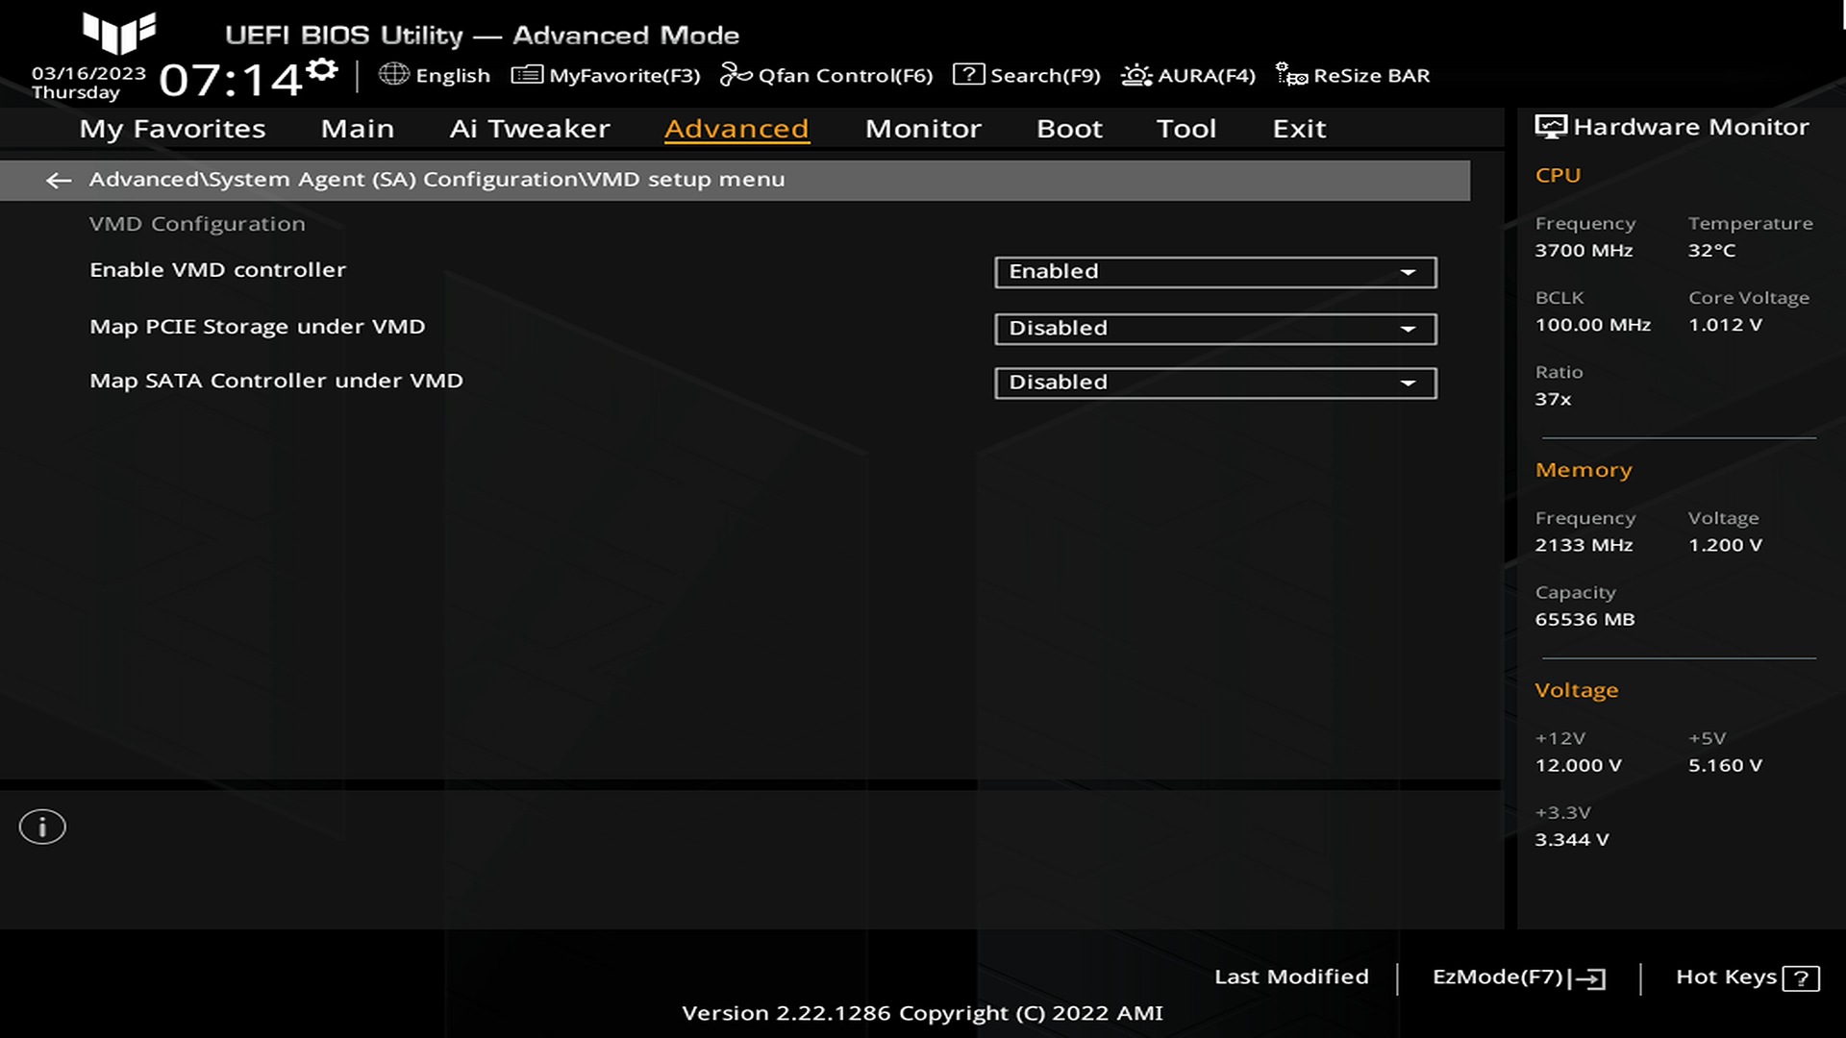The width and height of the screenshot is (1846, 1038).
Task: Open the Ai Tweaker menu tab
Action: [529, 127]
